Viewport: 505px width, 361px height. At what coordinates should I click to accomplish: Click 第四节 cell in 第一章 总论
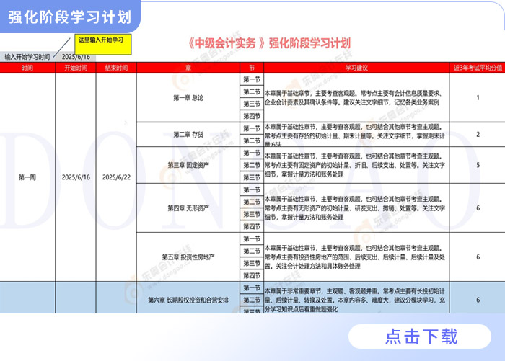(250, 116)
